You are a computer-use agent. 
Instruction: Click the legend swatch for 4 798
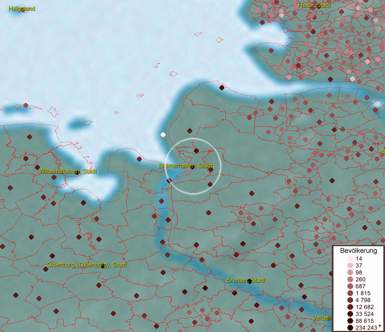pyautogui.click(x=350, y=300)
